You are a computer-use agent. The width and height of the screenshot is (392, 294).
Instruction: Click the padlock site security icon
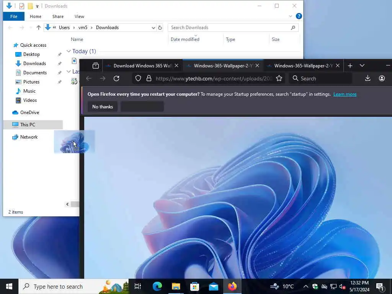(149, 78)
